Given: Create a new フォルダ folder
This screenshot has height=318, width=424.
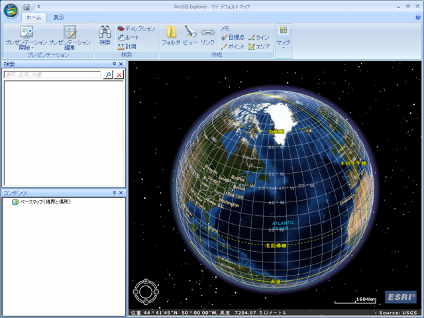Looking at the screenshot, I should tap(171, 35).
